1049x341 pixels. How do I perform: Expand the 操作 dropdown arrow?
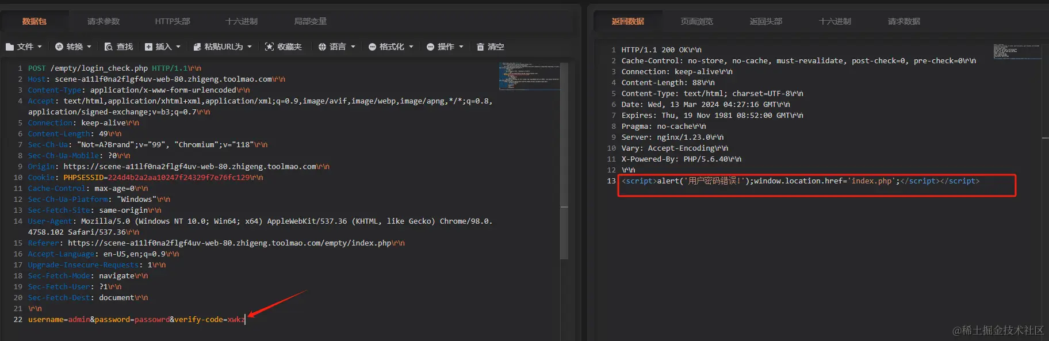coord(461,47)
